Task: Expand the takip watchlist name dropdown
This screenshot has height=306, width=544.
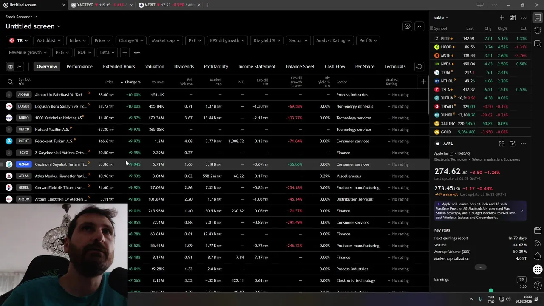Action: 441,17
